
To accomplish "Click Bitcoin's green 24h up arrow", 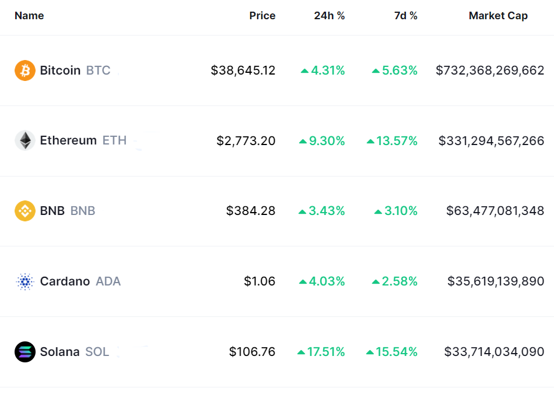I will point(304,71).
